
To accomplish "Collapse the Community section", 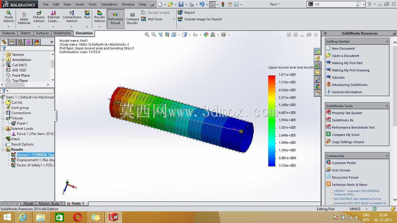I will click(387, 156).
